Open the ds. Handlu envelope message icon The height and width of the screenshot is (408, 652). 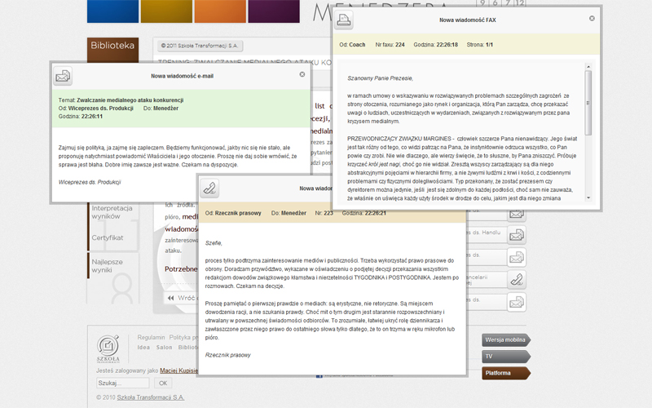click(x=517, y=235)
